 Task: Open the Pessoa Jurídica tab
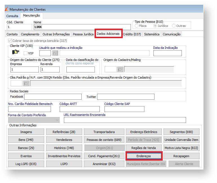pyautogui.click(x=83, y=34)
